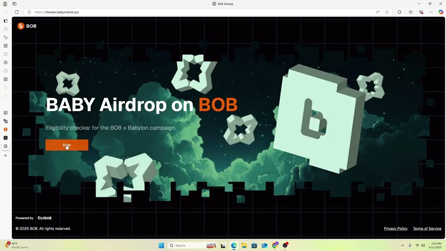Select the active globe vertical tab

[x=6, y=146]
